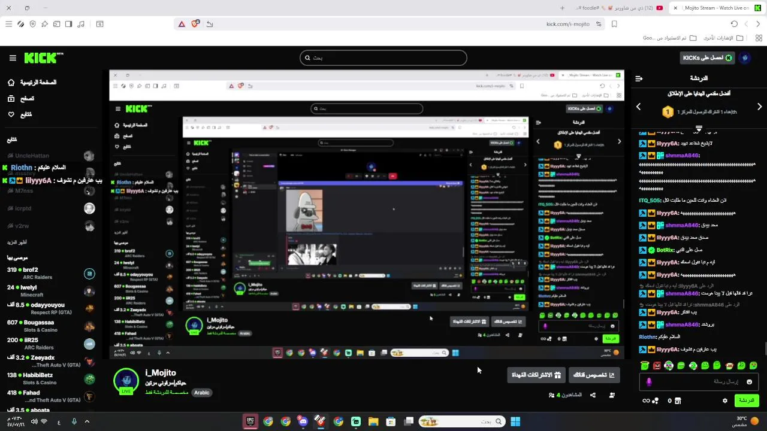Image resolution: width=767 pixels, height=431 pixels.
Task: Click the Arabic language tag
Action: tap(202, 393)
